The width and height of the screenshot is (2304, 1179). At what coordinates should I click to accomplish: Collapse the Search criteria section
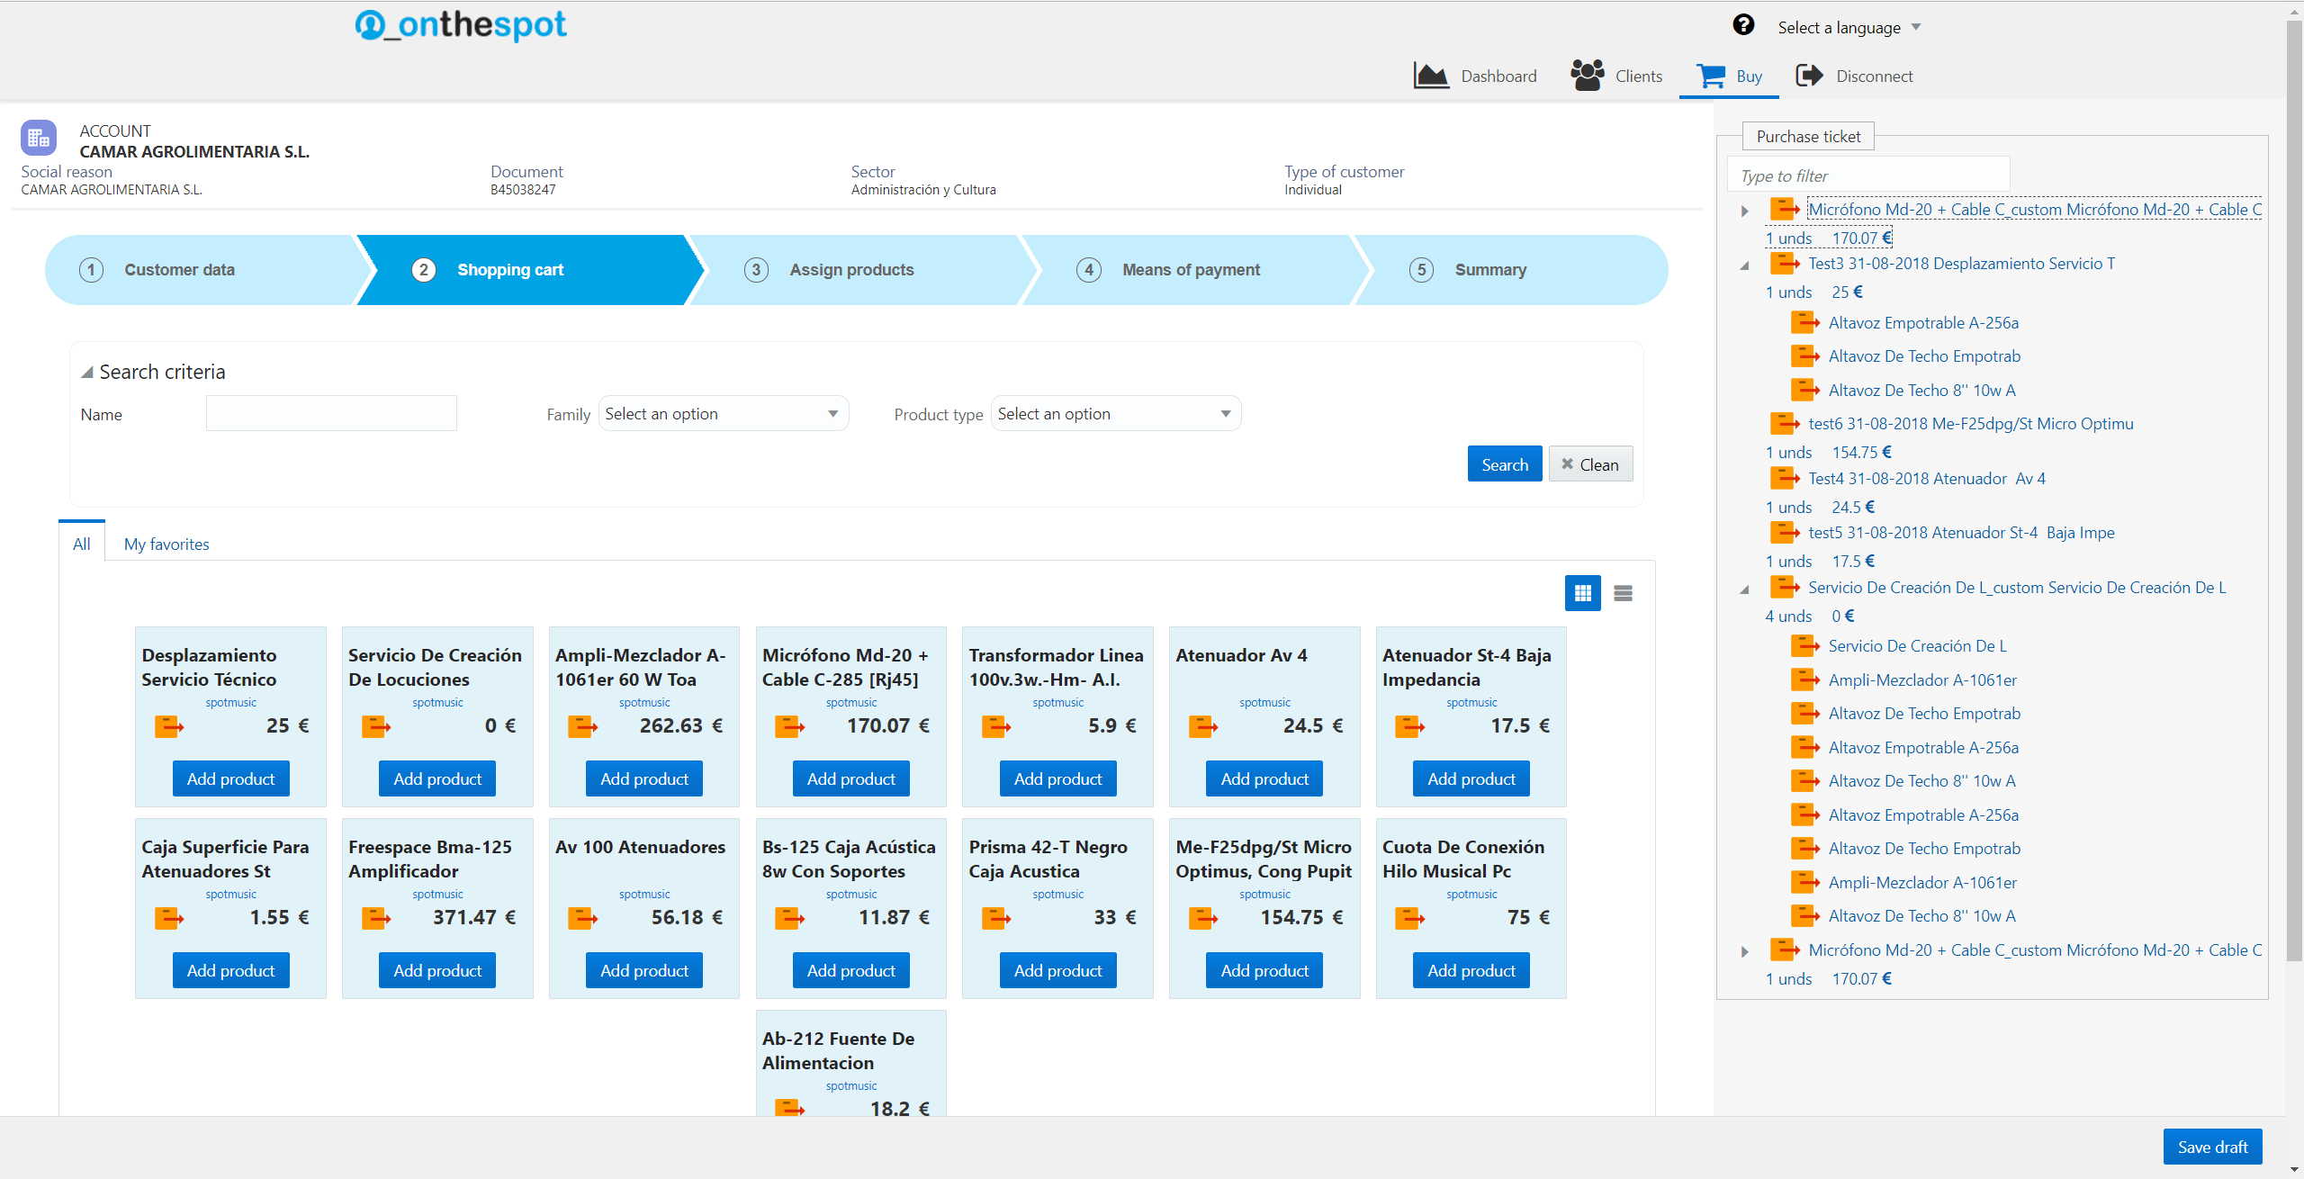(x=87, y=372)
